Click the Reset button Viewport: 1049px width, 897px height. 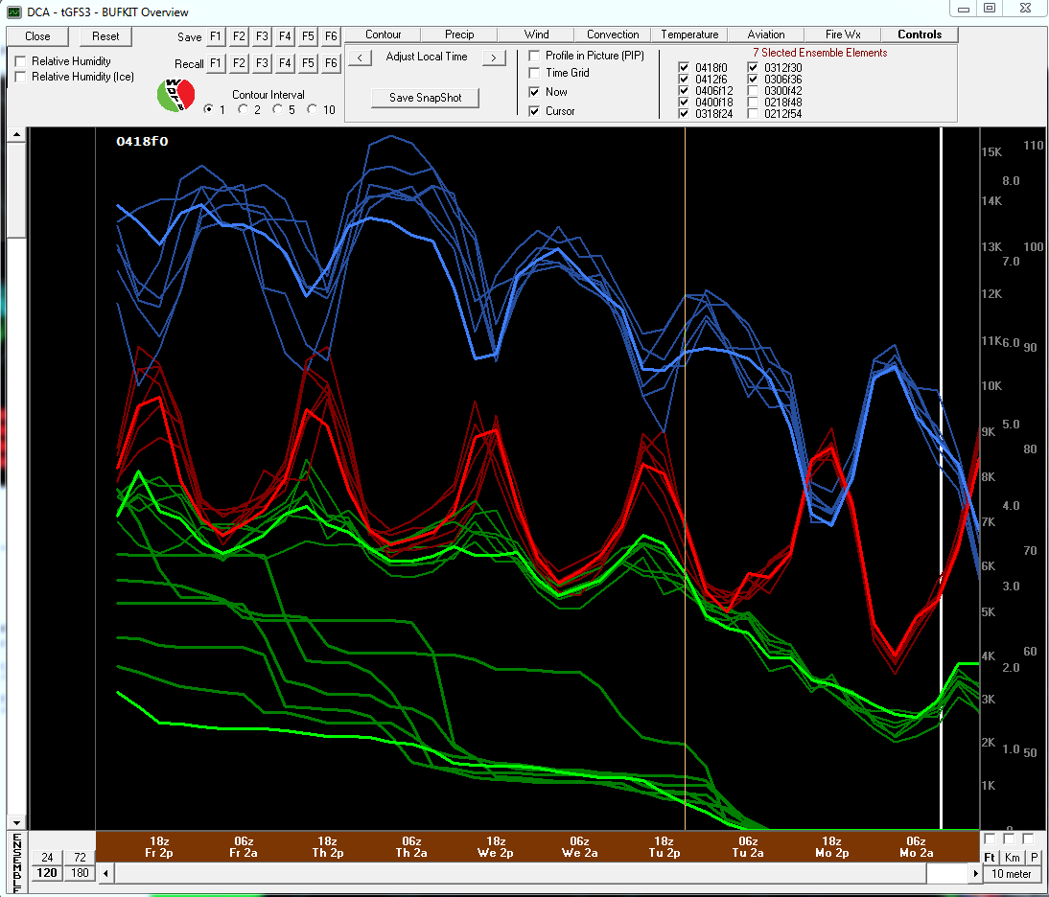[105, 36]
